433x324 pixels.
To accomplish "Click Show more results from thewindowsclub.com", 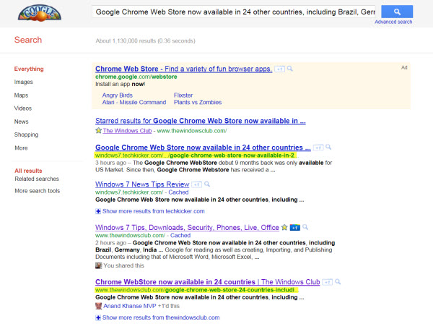I will [161, 317].
